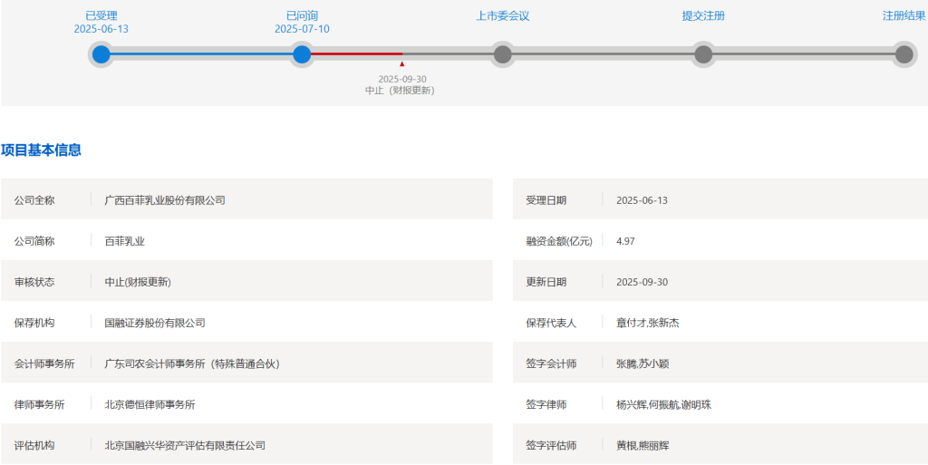
Task: Click sponsor 国融证券股份有限公司
Action: click(155, 323)
